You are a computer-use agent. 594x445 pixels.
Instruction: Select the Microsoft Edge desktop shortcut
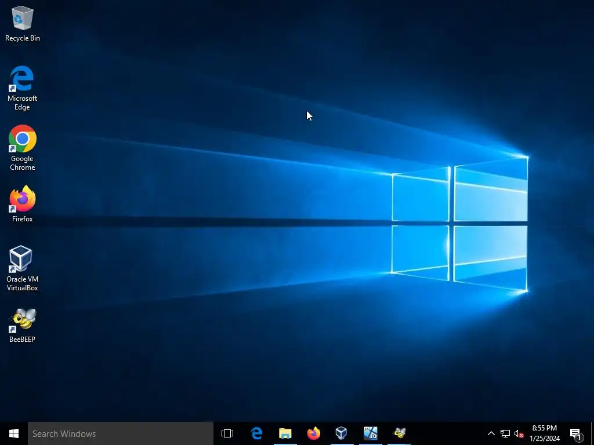(x=23, y=88)
